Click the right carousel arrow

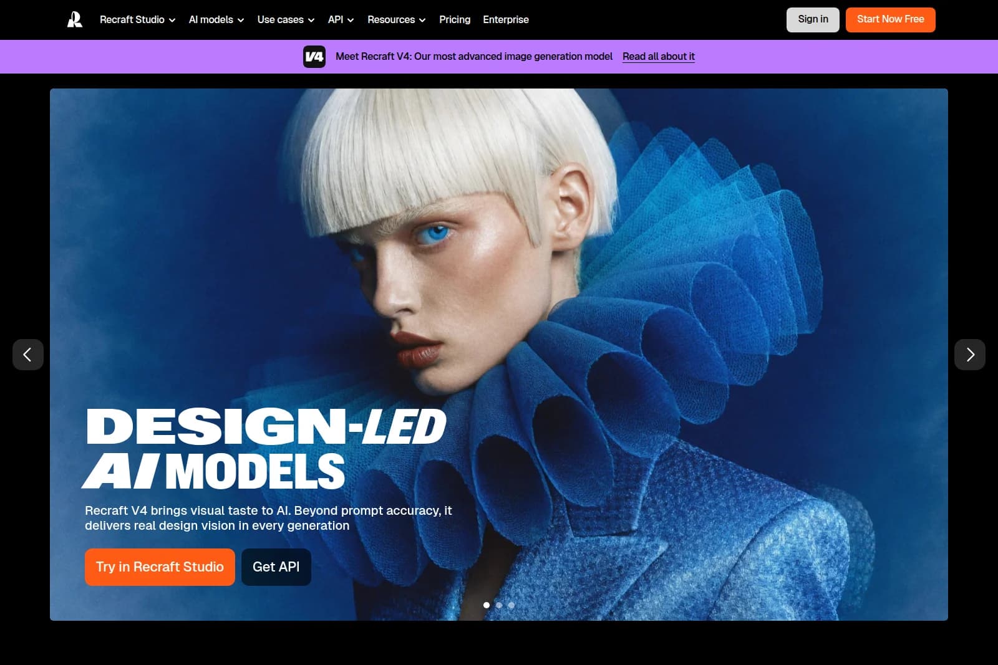[x=970, y=355]
